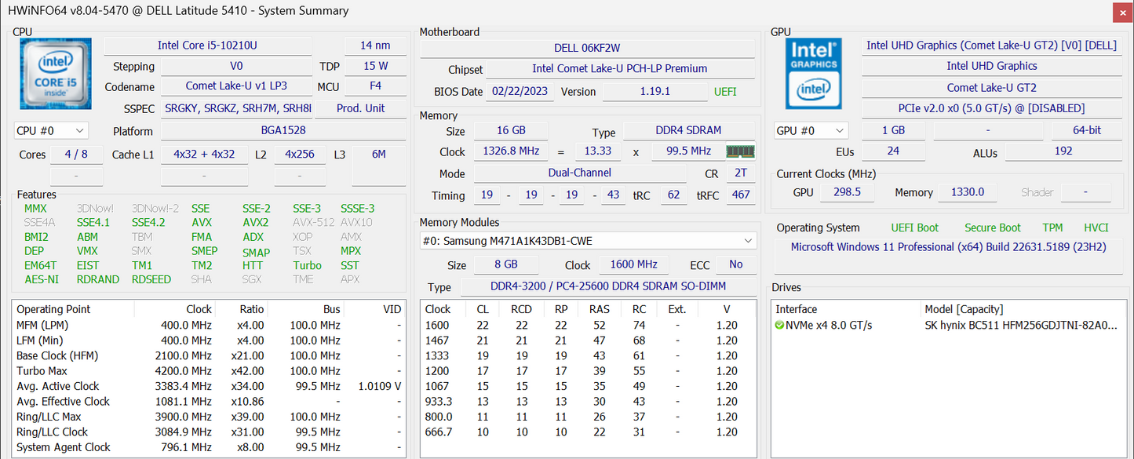The width and height of the screenshot is (1134, 459).
Task: Click the Intel Graphics logo
Action: tap(814, 73)
